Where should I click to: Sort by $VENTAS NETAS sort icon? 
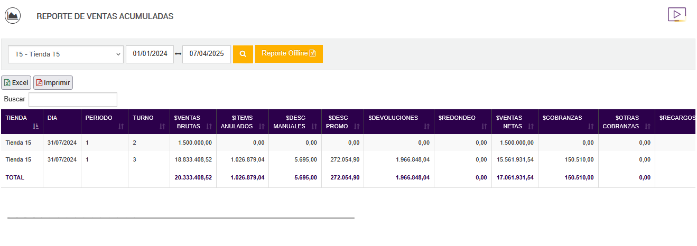tap(530, 126)
